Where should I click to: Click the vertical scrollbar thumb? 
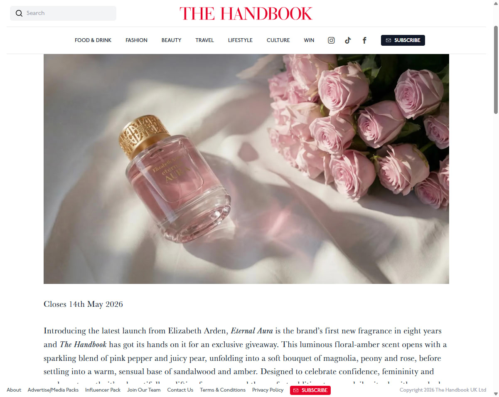tap(496, 69)
